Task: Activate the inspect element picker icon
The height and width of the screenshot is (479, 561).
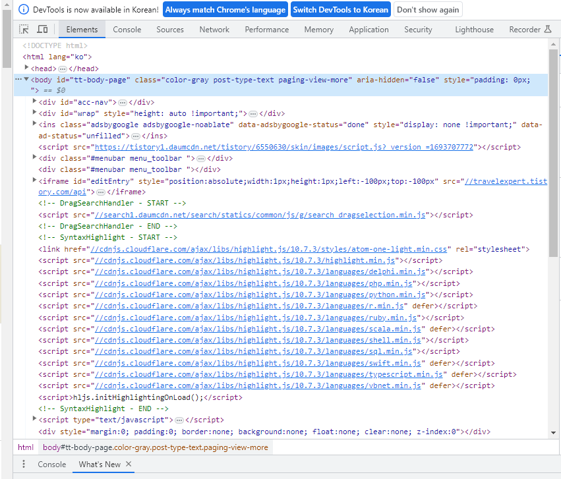Action: [x=24, y=29]
